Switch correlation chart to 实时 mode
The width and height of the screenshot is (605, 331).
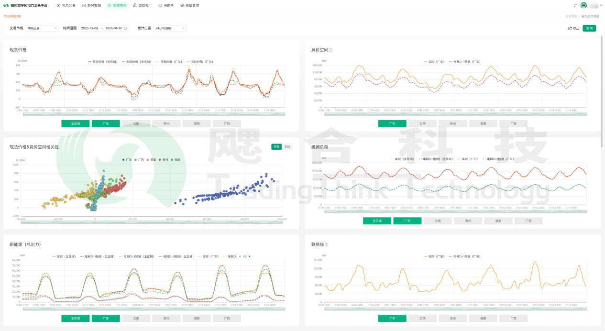[x=287, y=147]
